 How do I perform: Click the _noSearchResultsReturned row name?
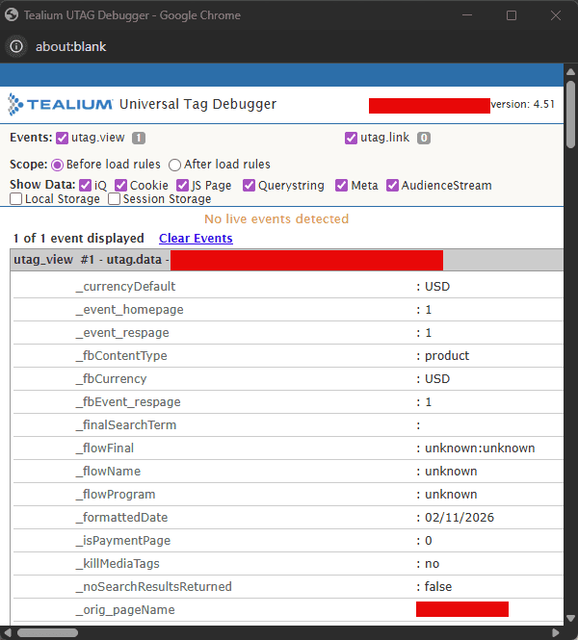click(x=153, y=587)
